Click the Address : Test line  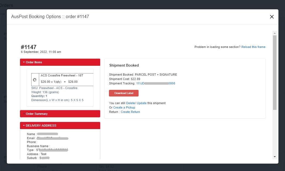(36, 154)
